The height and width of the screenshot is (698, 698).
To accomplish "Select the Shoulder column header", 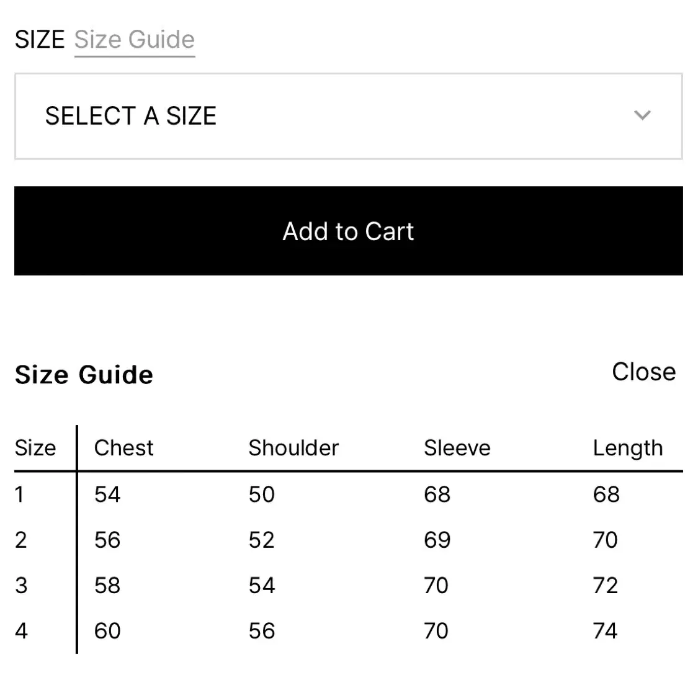I will [293, 448].
